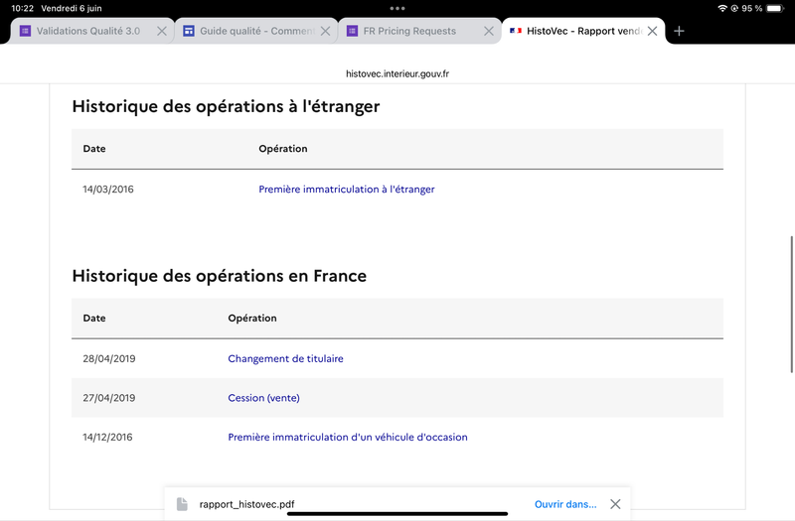Image resolution: width=795 pixels, height=521 pixels.
Task: Select heading Historique des opérations à l'étranger
Action: coord(226,106)
